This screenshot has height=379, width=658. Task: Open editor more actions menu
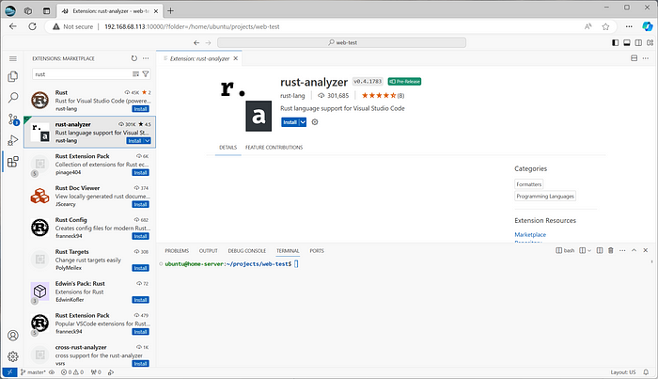click(x=646, y=58)
